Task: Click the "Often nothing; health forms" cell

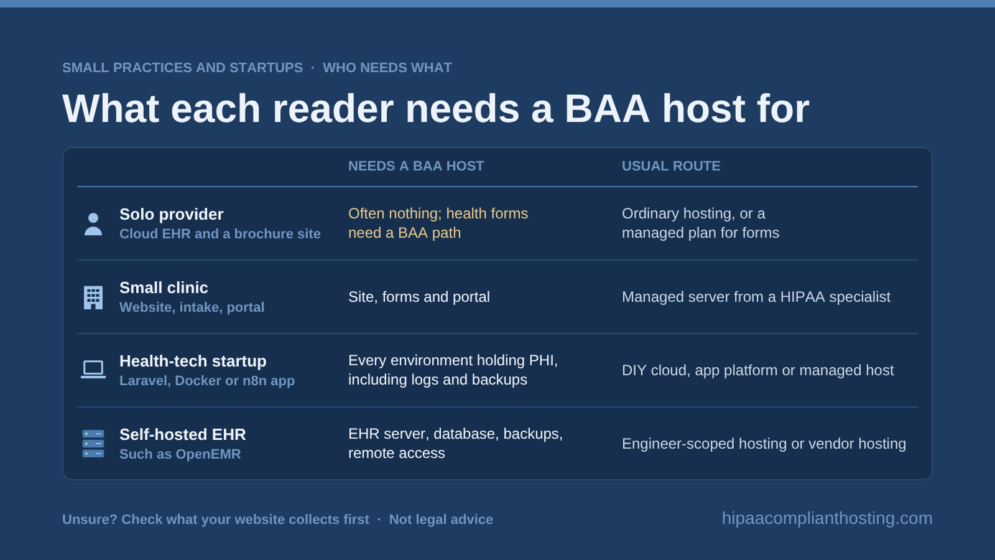Action: click(x=438, y=223)
